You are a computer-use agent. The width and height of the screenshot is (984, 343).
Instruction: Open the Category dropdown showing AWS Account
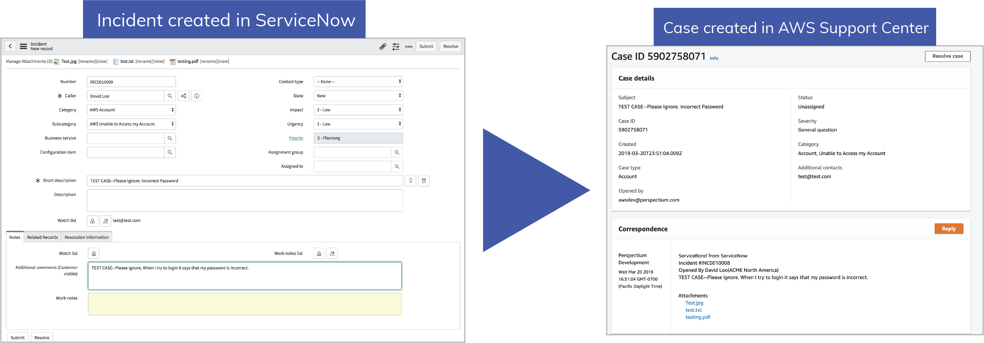[x=131, y=110]
